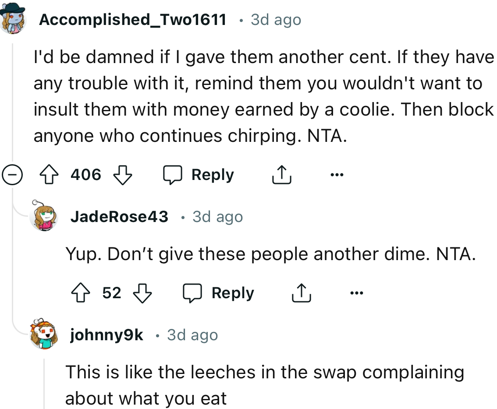Open more options for JadeRose43's comment
The image size is (497, 409).
point(356,293)
